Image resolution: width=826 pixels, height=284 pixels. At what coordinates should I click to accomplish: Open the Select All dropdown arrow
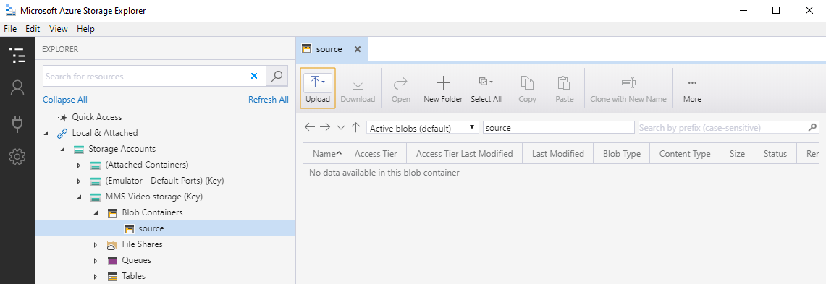pyautogui.click(x=491, y=82)
